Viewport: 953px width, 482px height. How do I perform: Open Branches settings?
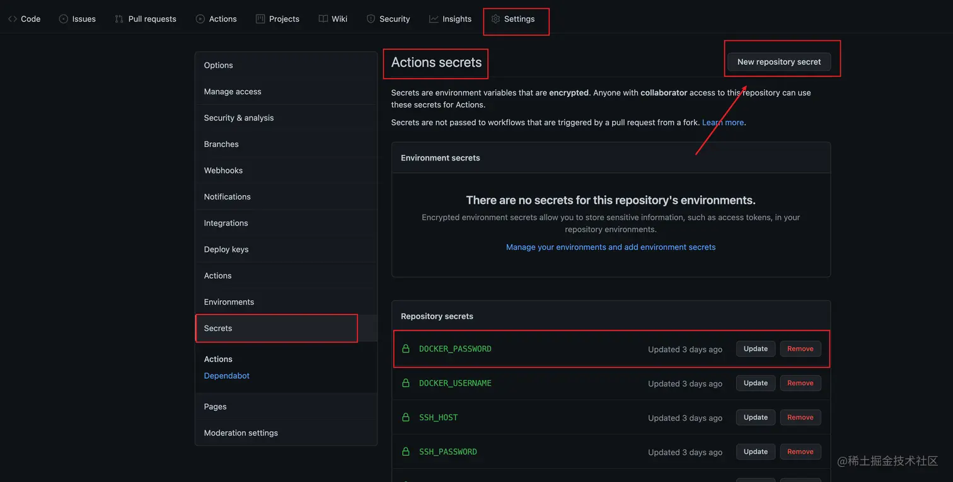(x=286, y=144)
